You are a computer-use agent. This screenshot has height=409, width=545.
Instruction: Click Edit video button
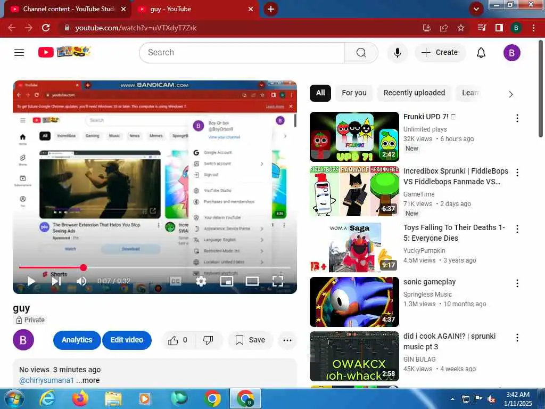click(x=127, y=340)
